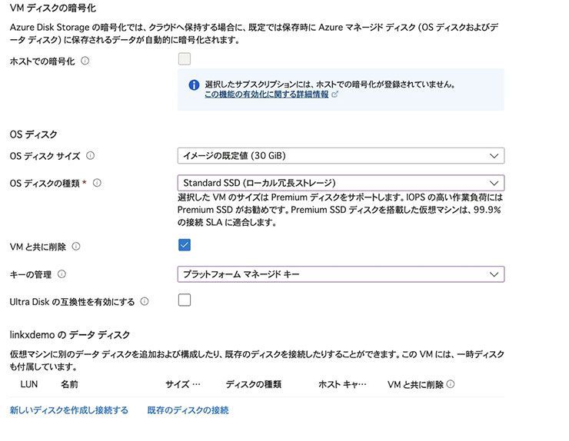Open the キーの管理 dropdown
This screenshot has width=569, height=441.
click(x=341, y=274)
